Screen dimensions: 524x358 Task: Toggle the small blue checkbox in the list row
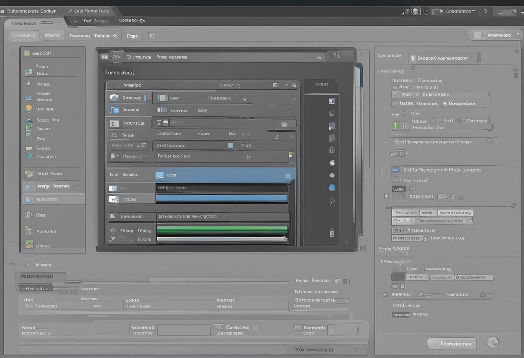(231, 145)
